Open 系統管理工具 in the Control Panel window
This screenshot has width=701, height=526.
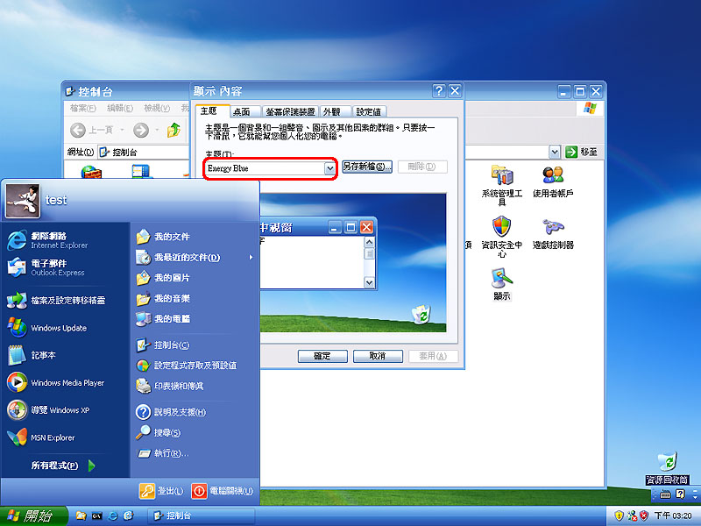click(x=501, y=185)
